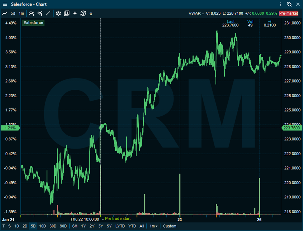303x231 pixels.
Task: Click the chart template icon numbered 1
Action: 67,13
